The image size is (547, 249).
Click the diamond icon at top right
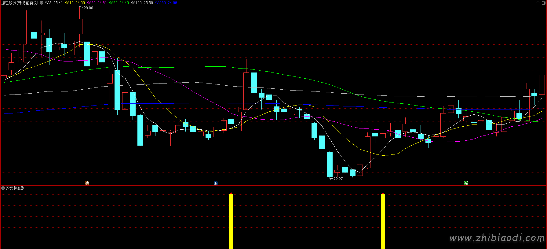click(x=538, y=3)
